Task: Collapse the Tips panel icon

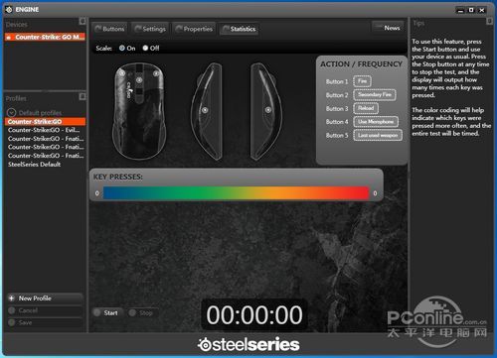Action: [x=489, y=21]
